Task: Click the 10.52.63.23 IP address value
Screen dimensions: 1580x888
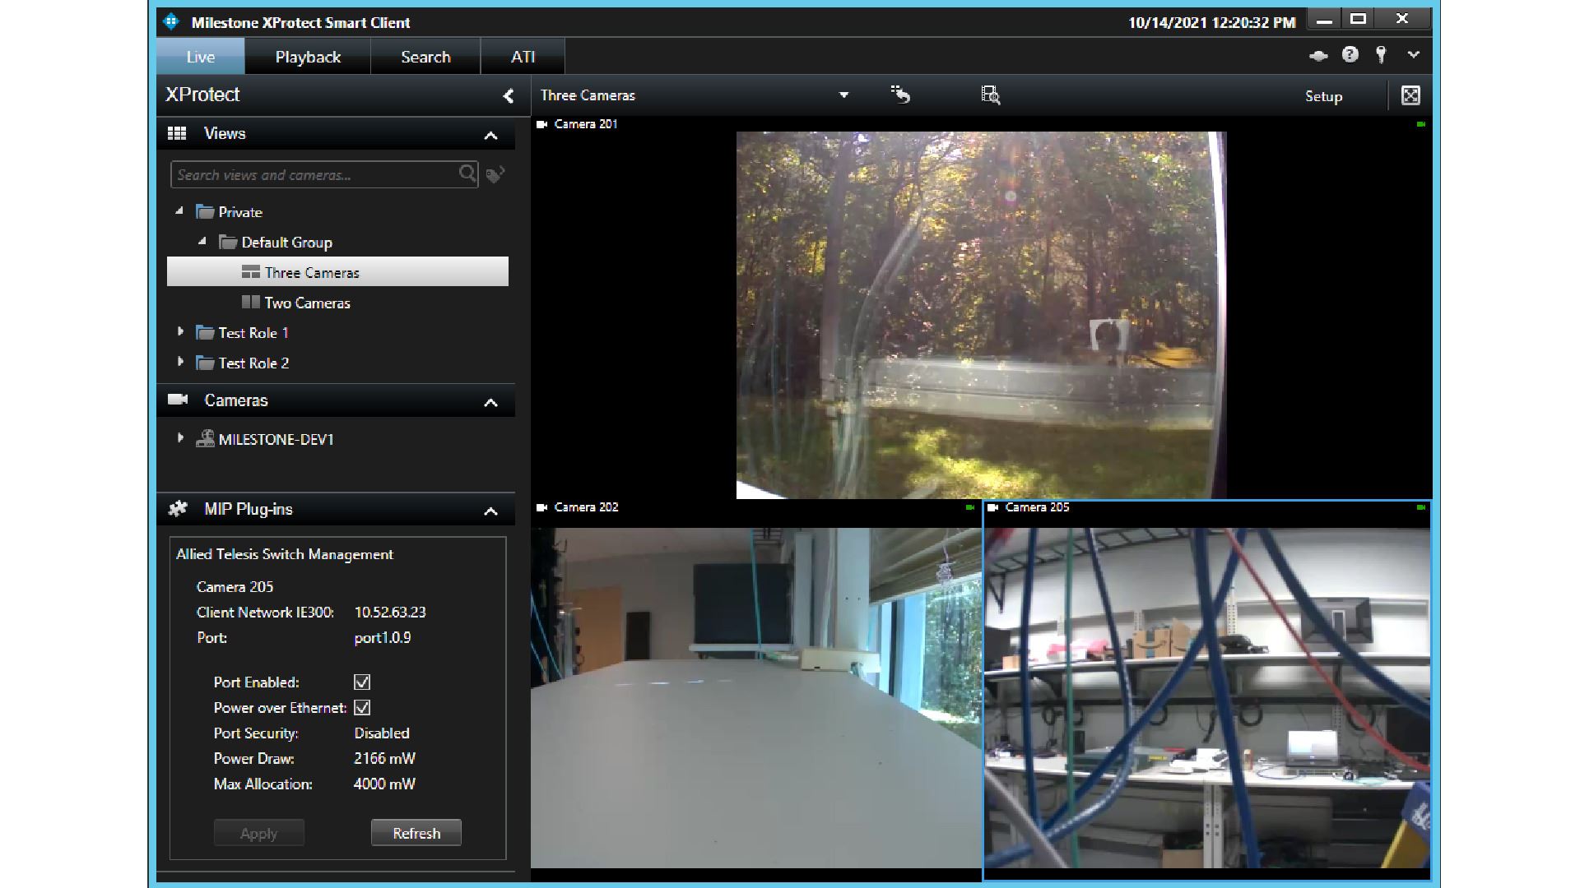Action: (390, 612)
